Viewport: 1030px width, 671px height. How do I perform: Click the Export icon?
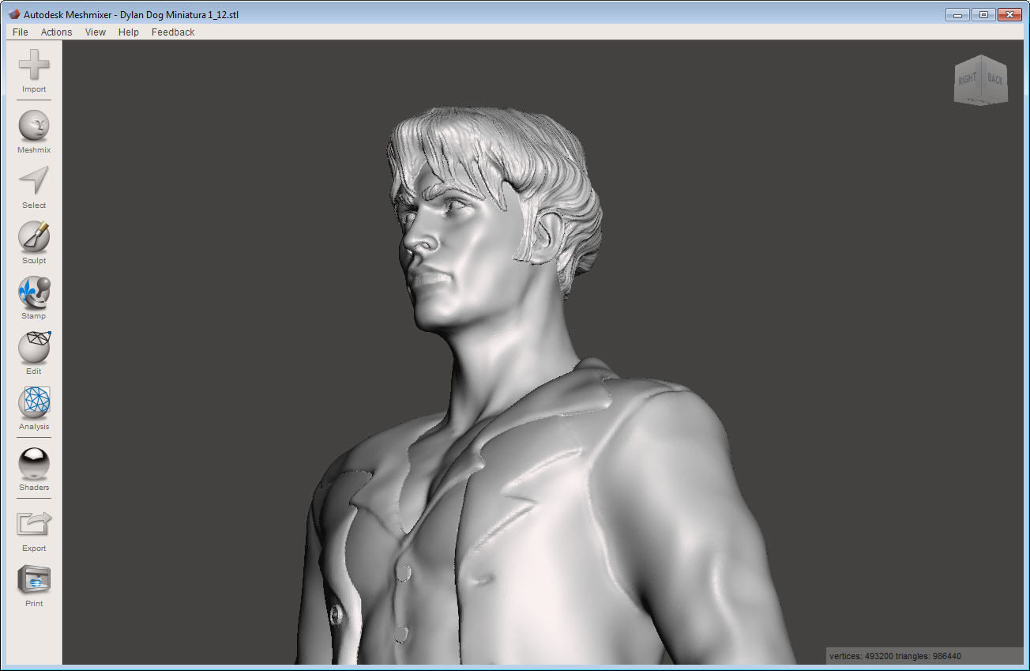coord(34,524)
